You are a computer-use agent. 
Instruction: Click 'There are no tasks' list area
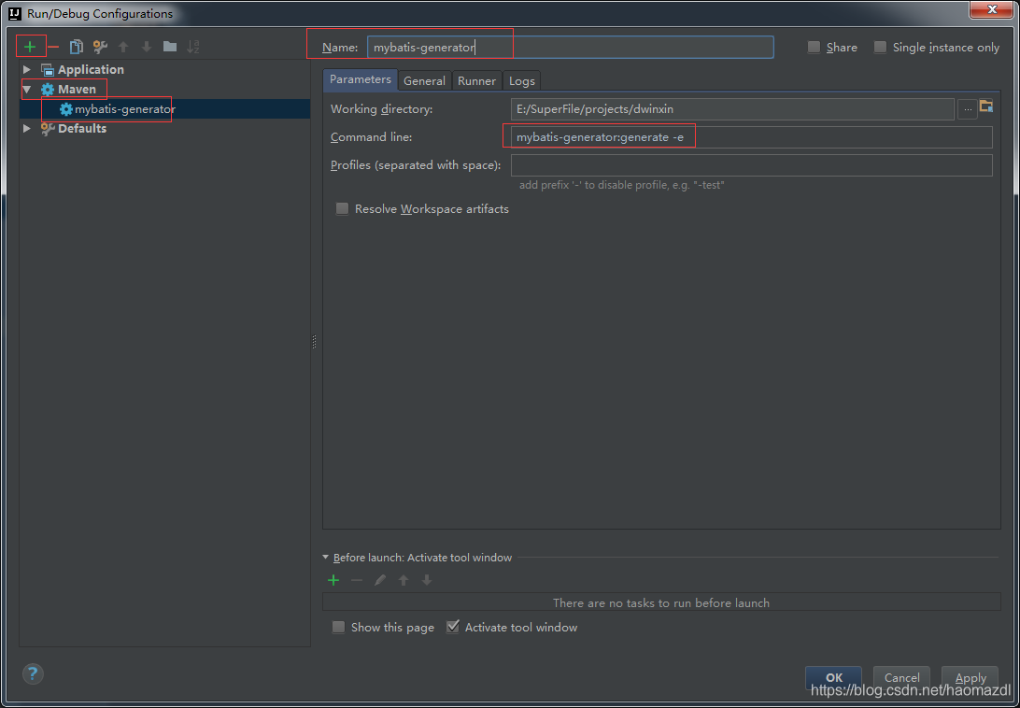point(661,603)
